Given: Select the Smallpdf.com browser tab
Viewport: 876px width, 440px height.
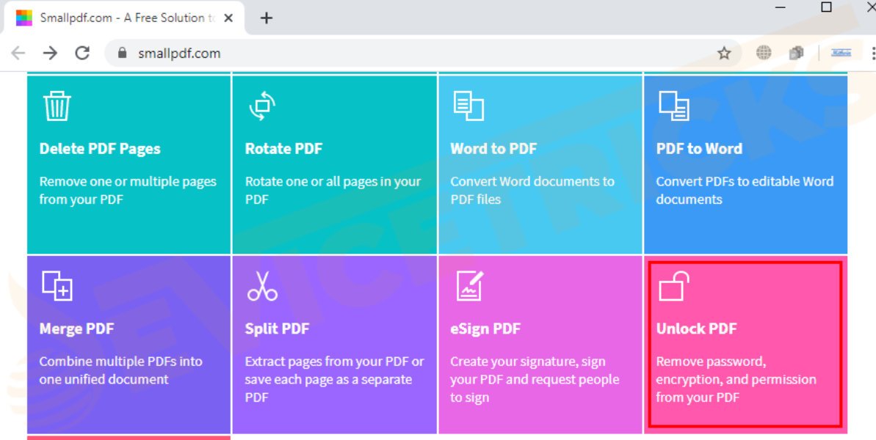Looking at the screenshot, I should click(126, 18).
